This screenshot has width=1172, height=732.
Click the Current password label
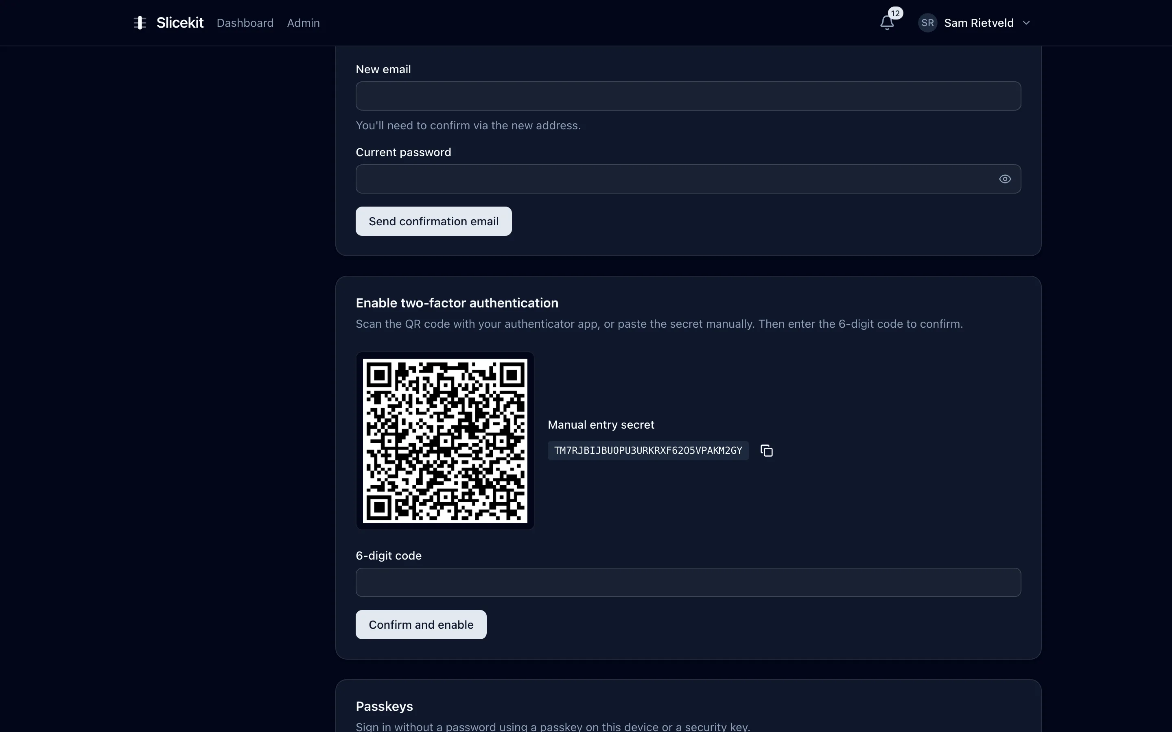coord(403,152)
